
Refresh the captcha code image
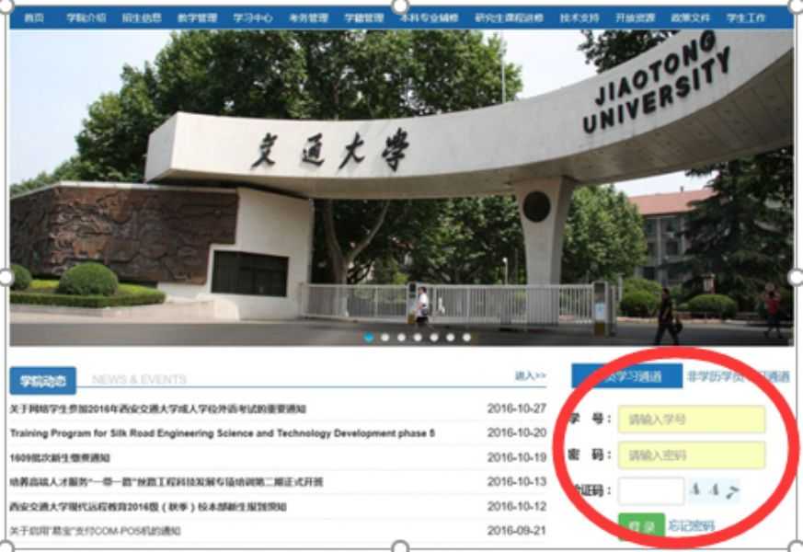(x=715, y=490)
